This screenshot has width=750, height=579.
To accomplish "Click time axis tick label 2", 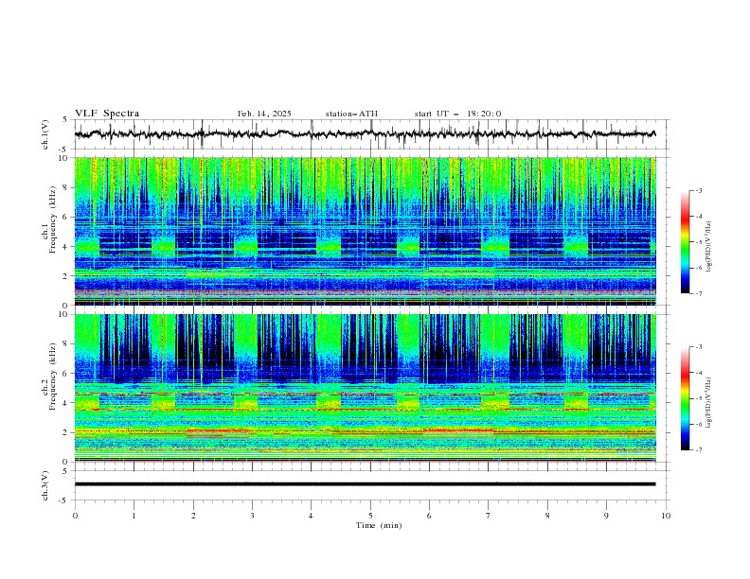I will (x=193, y=516).
